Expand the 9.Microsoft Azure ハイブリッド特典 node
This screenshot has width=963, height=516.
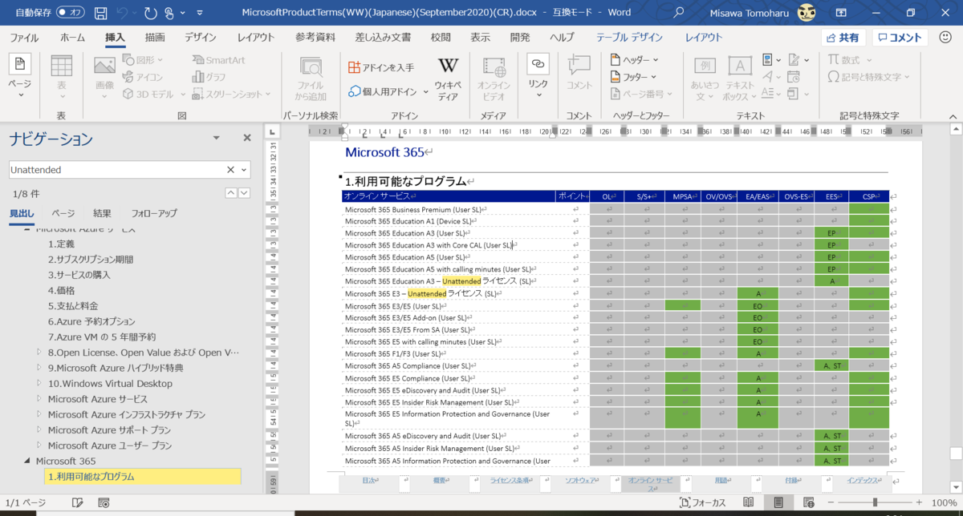pyautogui.click(x=39, y=368)
